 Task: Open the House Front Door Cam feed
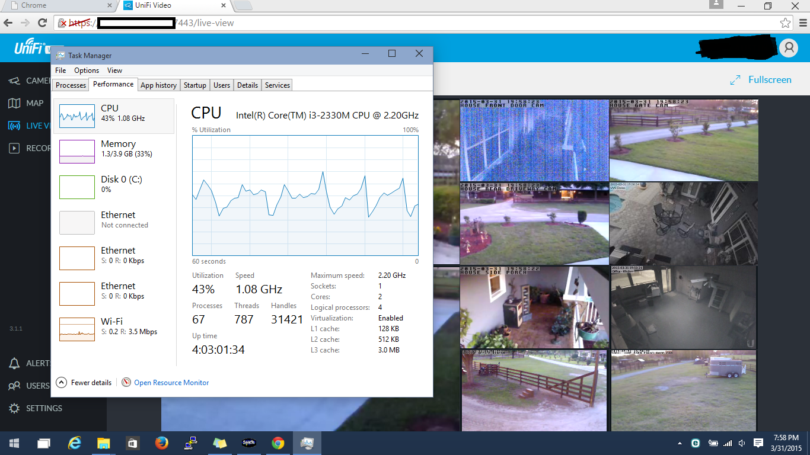click(x=534, y=140)
